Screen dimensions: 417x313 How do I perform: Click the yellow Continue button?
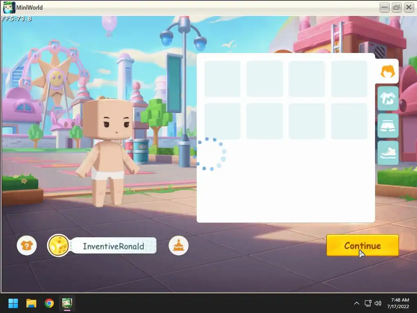tap(362, 245)
